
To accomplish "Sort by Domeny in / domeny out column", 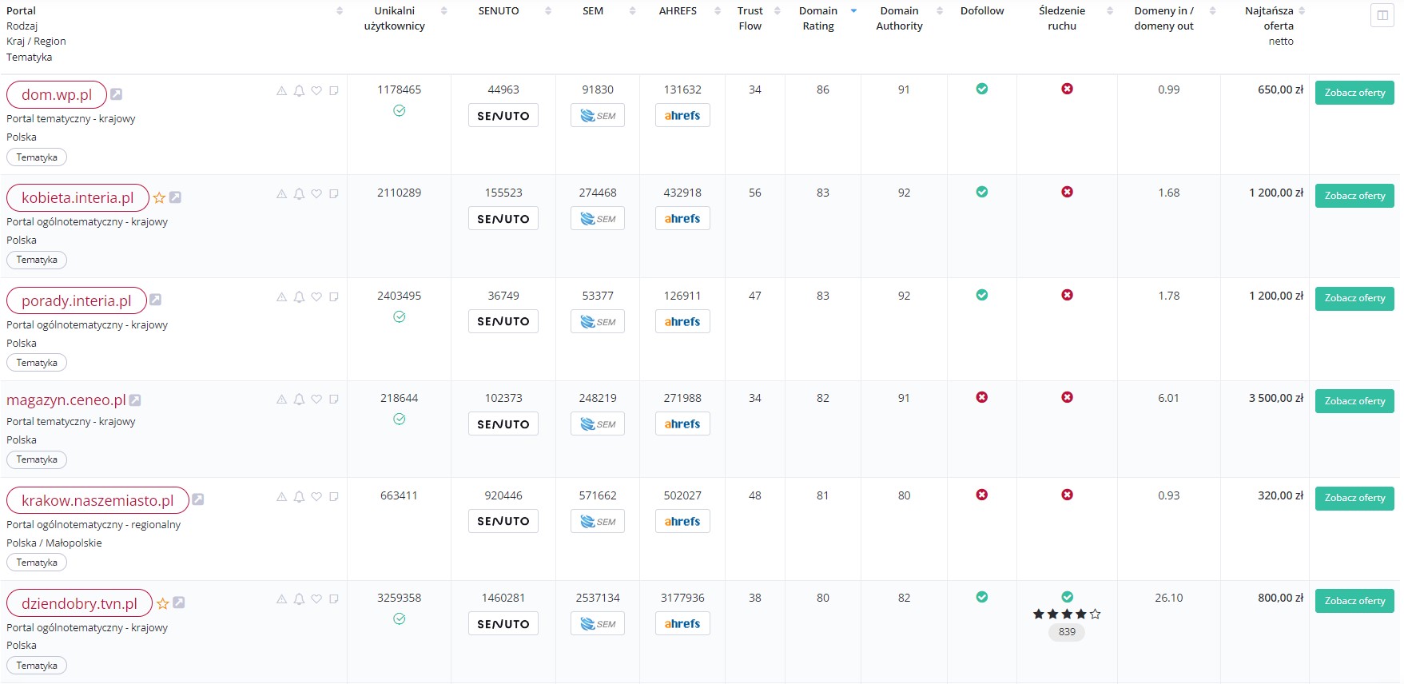I will (1213, 11).
